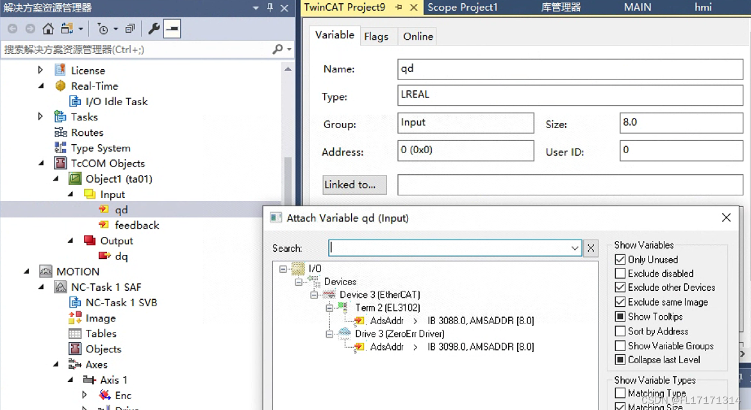Click the Collapse All icon in Solution Explorer toolbar
The width and height of the screenshot is (751, 410).
130,29
